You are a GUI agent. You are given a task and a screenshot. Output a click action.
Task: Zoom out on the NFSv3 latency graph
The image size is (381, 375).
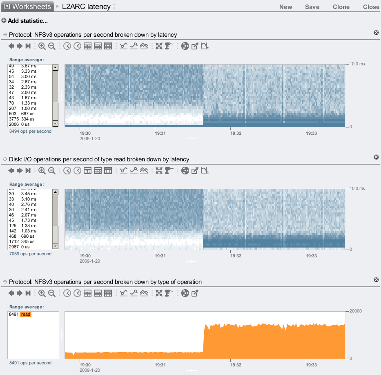tap(52, 46)
